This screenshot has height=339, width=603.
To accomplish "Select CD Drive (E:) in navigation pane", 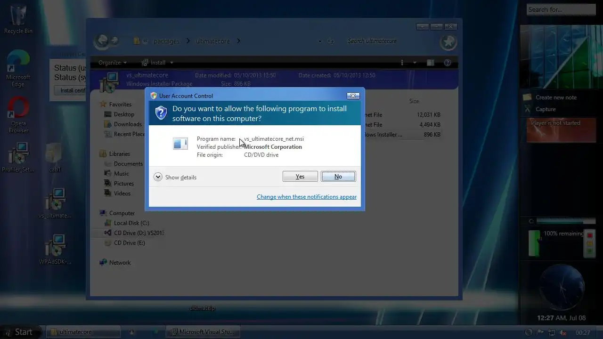I will (130, 243).
